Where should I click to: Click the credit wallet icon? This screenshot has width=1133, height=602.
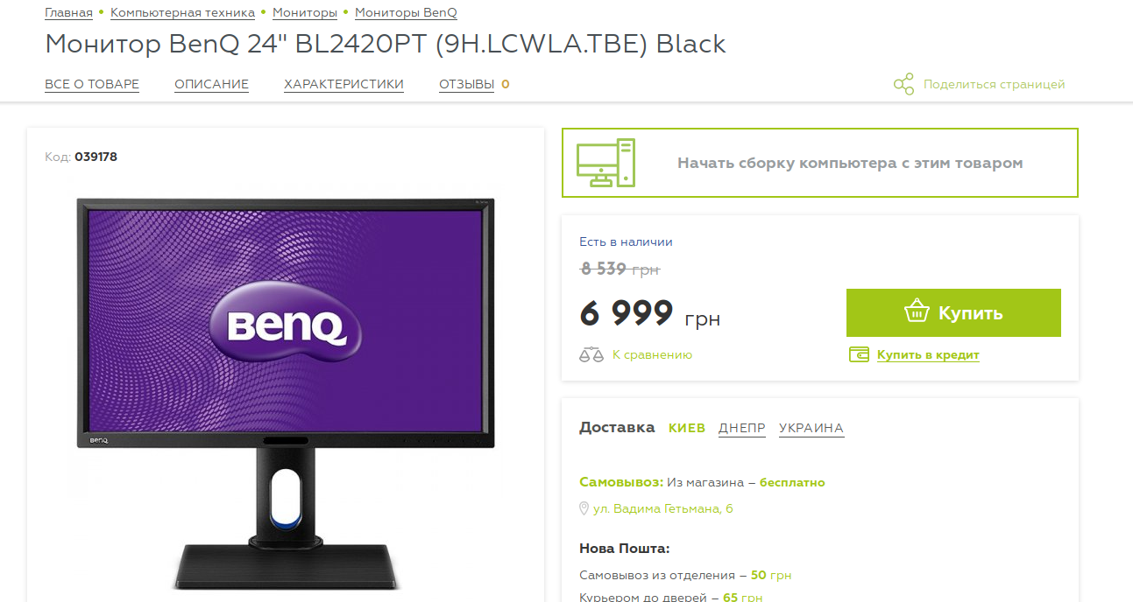pos(860,354)
